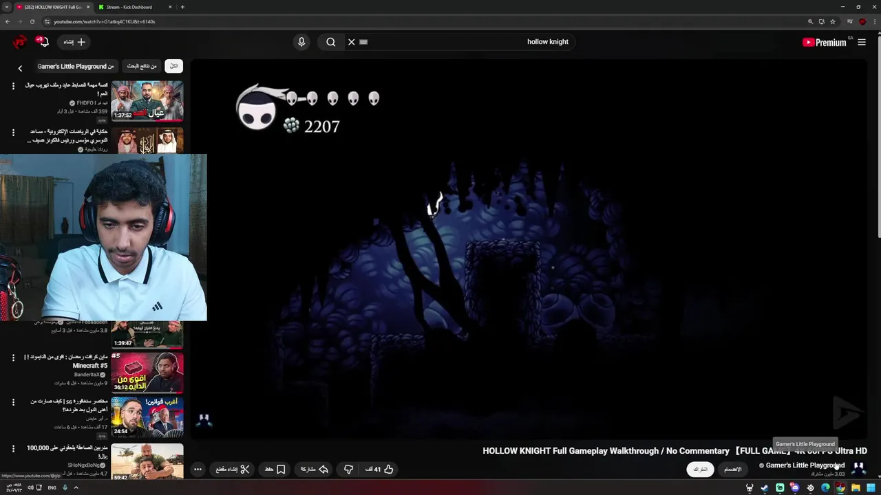
Task: Open the 24:54 video thumbnail
Action: coord(147,417)
